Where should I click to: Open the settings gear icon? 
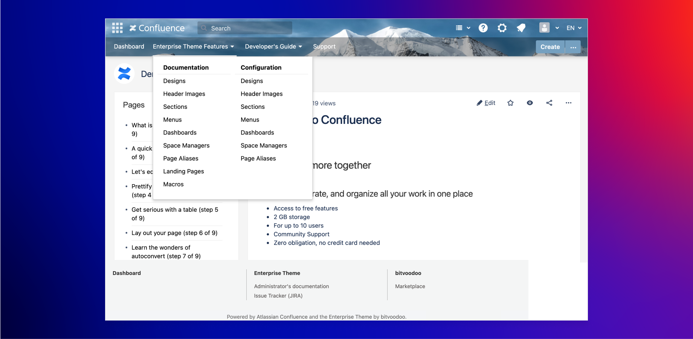tap(502, 28)
